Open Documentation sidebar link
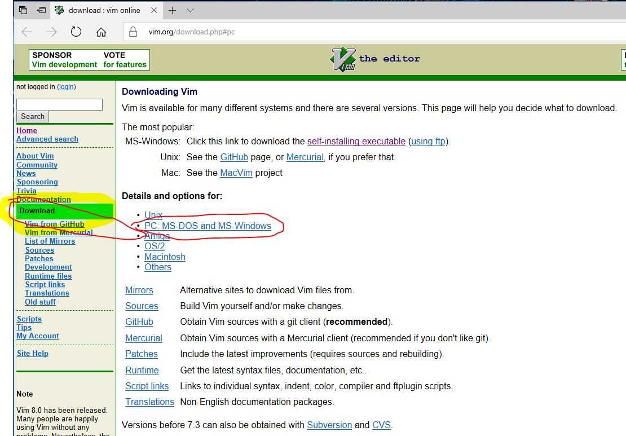626x436 pixels. (43, 199)
